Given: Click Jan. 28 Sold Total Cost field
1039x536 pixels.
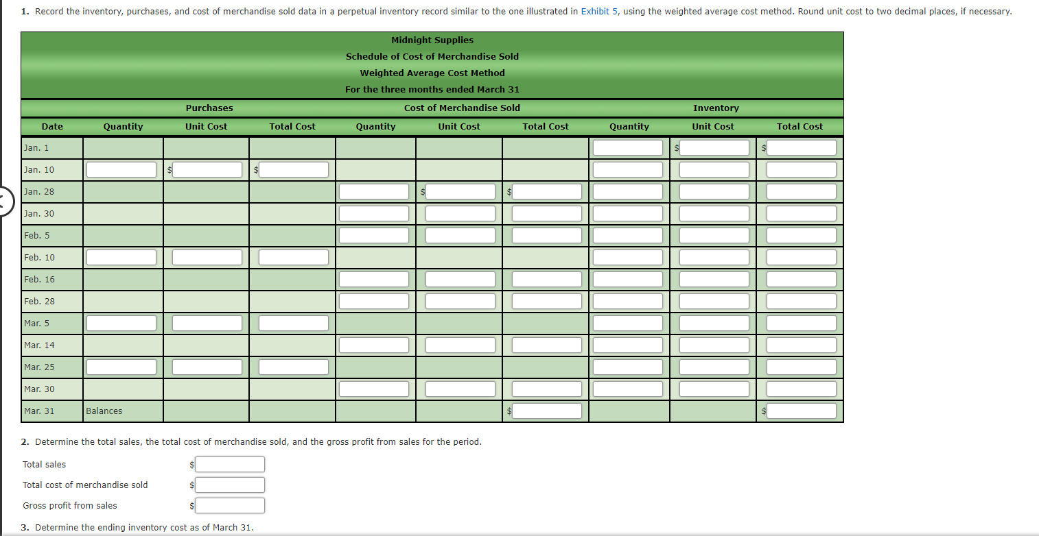Looking at the screenshot, I should [547, 191].
